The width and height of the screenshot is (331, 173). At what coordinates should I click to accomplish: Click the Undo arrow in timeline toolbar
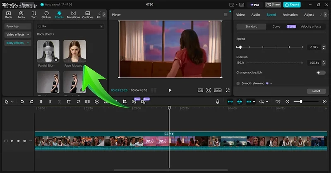pos(22,102)
